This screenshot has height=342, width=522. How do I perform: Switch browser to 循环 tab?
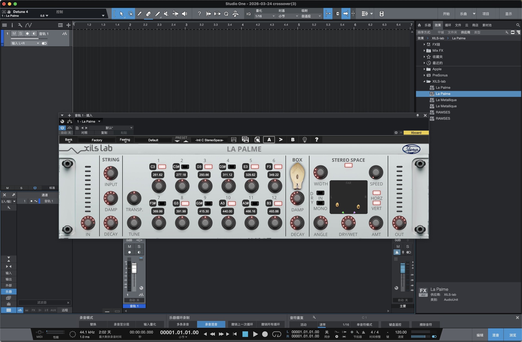pos(448,25)
